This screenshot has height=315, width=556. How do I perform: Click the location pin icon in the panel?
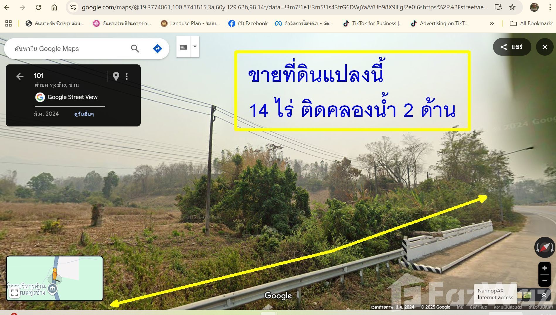pyautogui.click(x=116, y=76)
